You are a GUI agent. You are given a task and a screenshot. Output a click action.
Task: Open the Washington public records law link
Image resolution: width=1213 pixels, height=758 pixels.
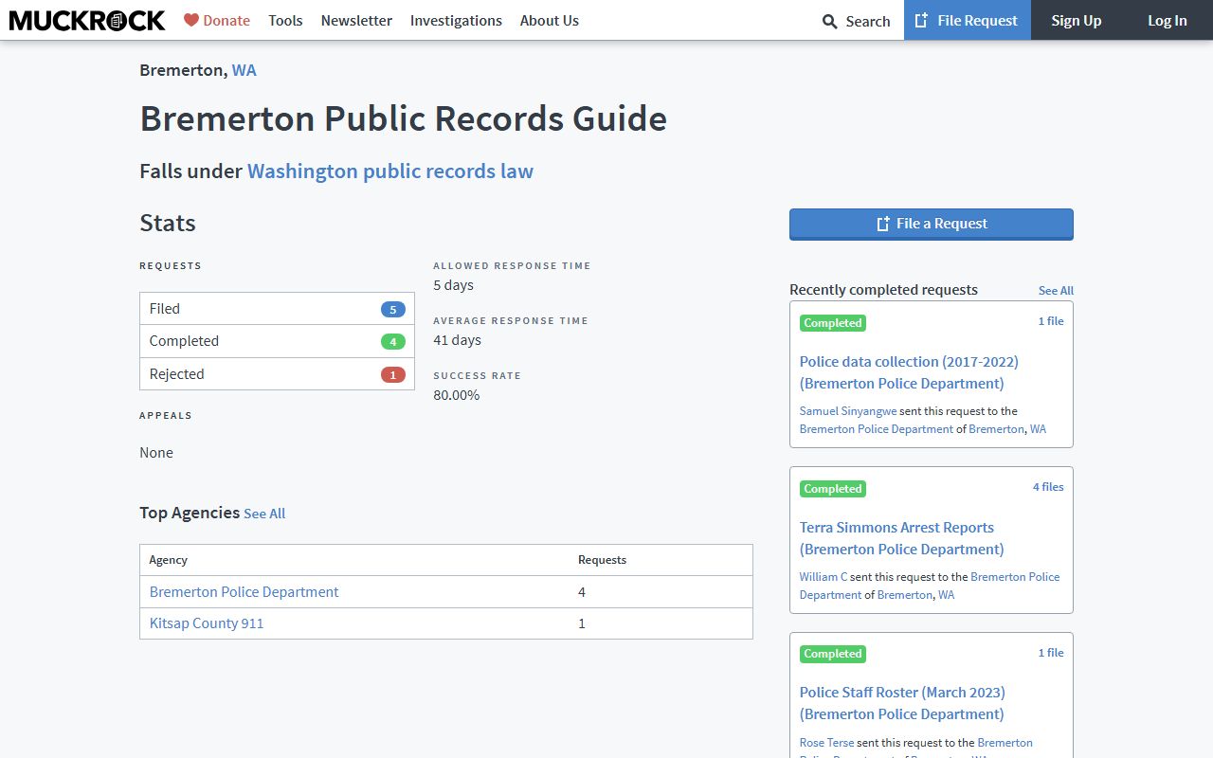[390, 171]
